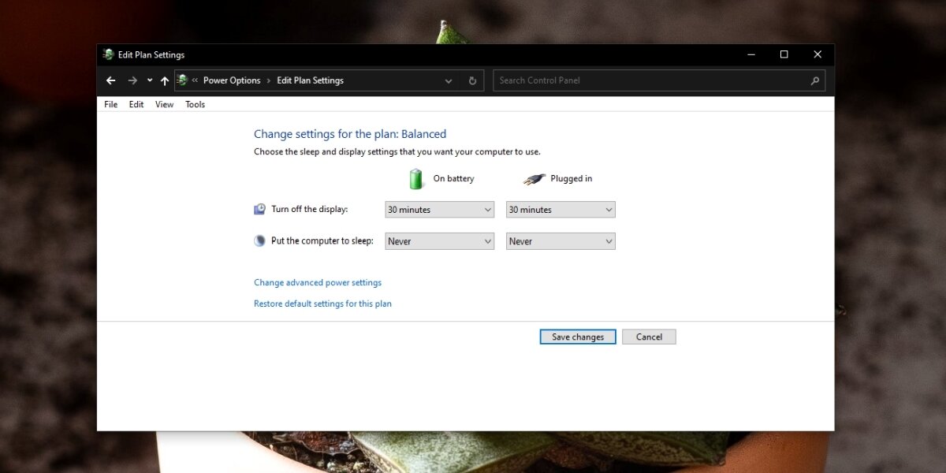Click the Back navigation arrow
946x473 pixels.
pyautogui.click(x=110, y=80)
